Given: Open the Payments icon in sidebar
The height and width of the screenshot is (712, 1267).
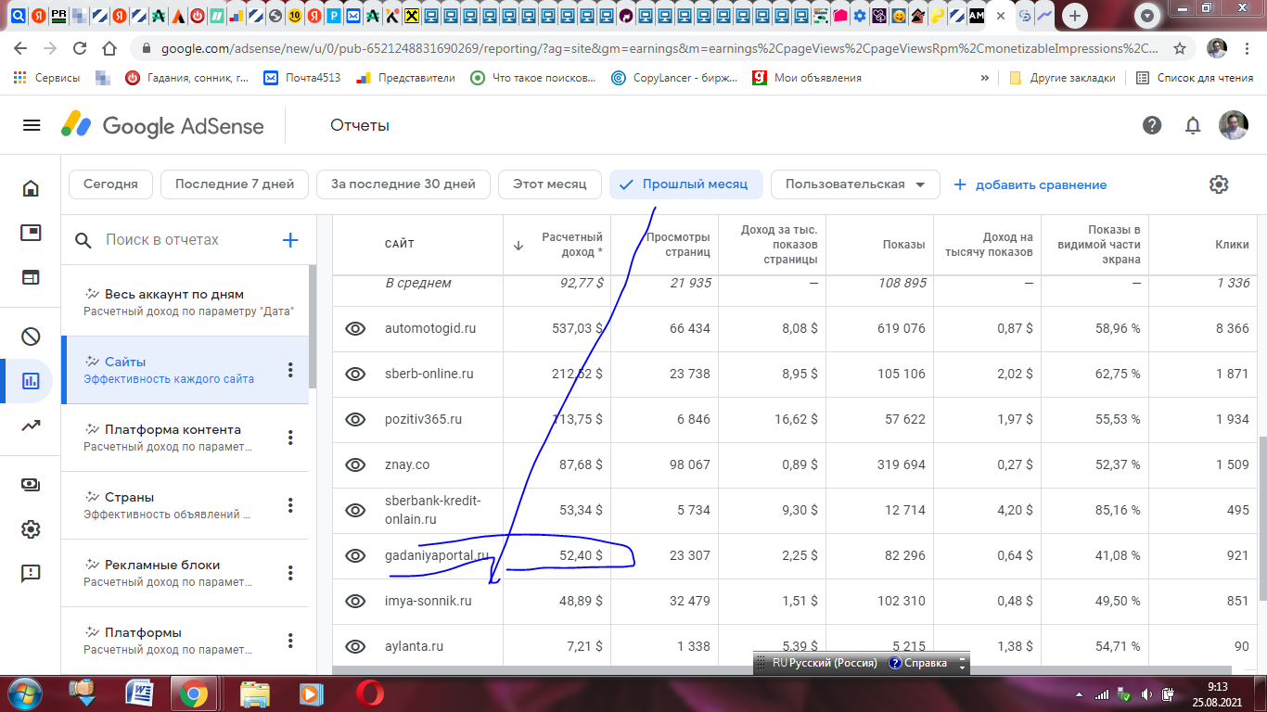Looking at the screenshot, I should coord(32,485).
